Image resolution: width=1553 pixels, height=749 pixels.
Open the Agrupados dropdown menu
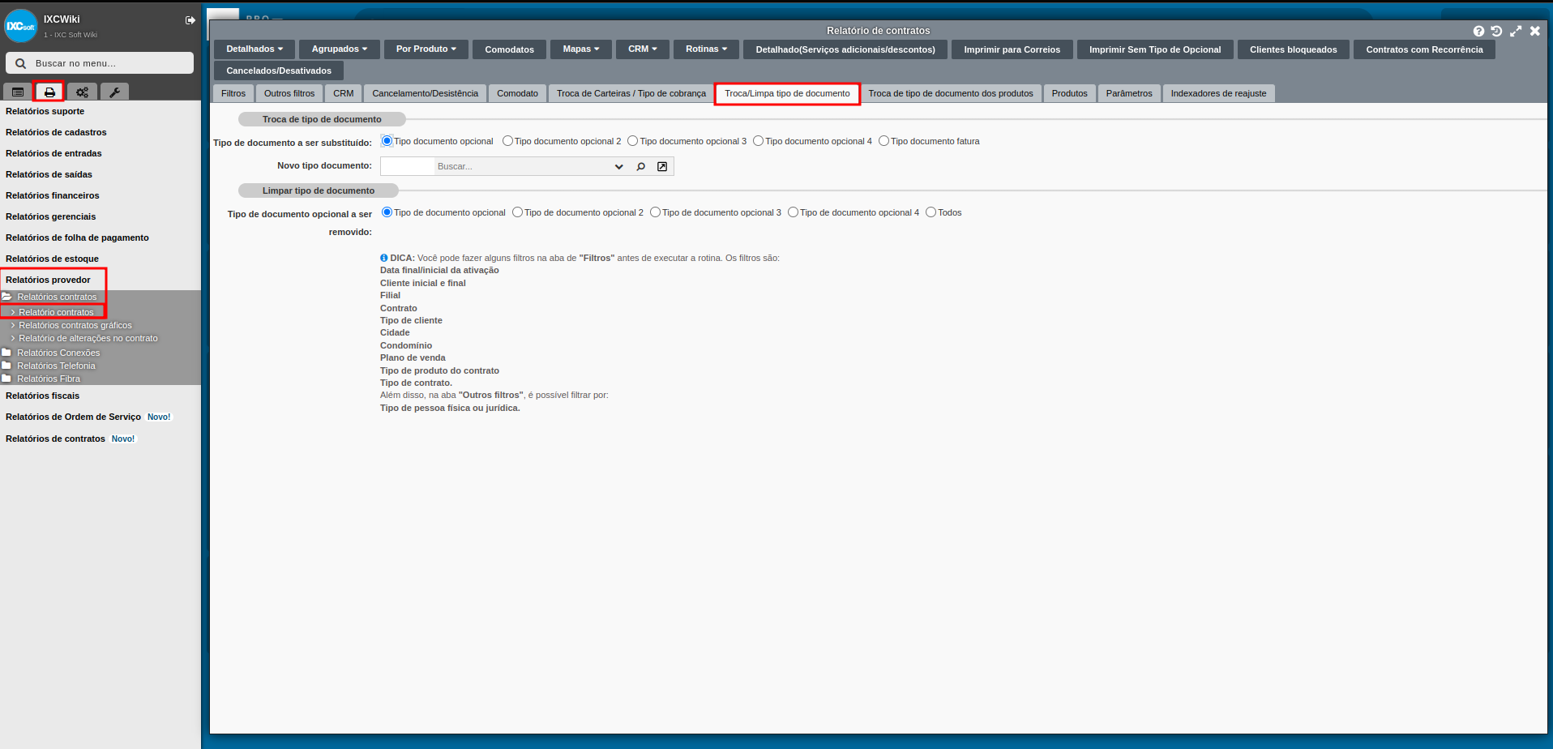coord(340,49)
